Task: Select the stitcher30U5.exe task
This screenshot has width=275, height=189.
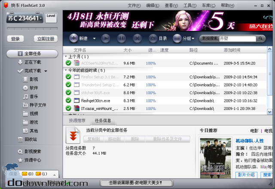Action: pyautogui.click(x=165, y=93)
